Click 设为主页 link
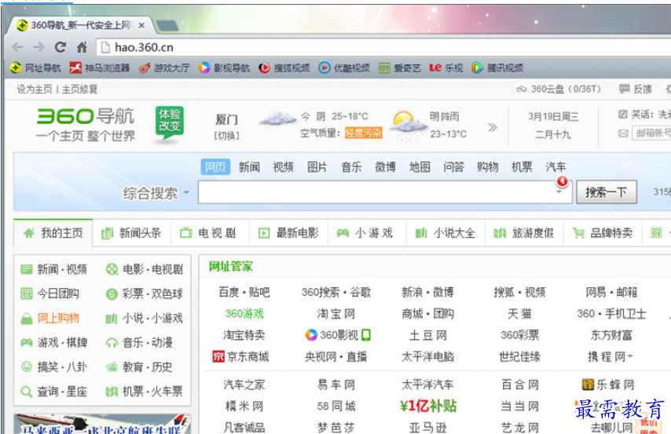 tap(35, 89)
